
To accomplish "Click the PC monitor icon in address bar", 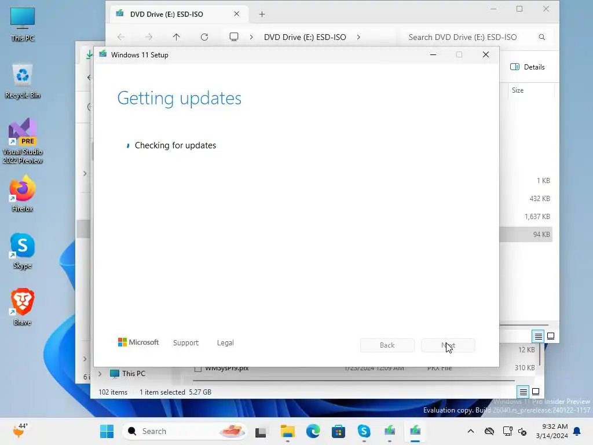I will (x=234, y=37).
